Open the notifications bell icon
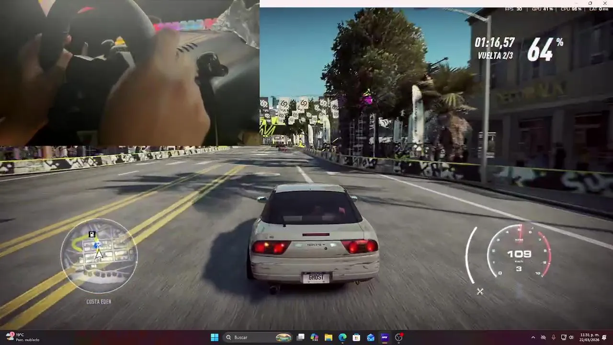The height and width of the screenshot is (345, 613). click(x=605, y=337)
